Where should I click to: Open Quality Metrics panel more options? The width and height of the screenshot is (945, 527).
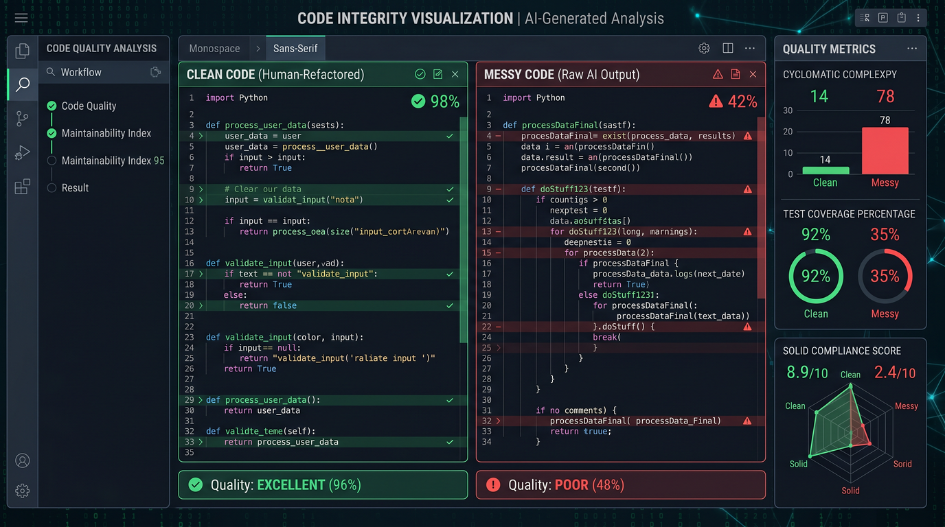click(x=912, y=49)
